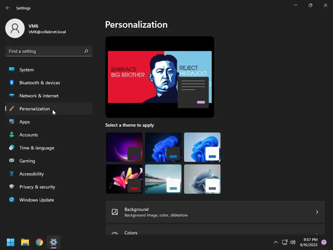This screenshot has width=333, height=250.
Task: Click the current desktop preview image
Action: point(160,77)
